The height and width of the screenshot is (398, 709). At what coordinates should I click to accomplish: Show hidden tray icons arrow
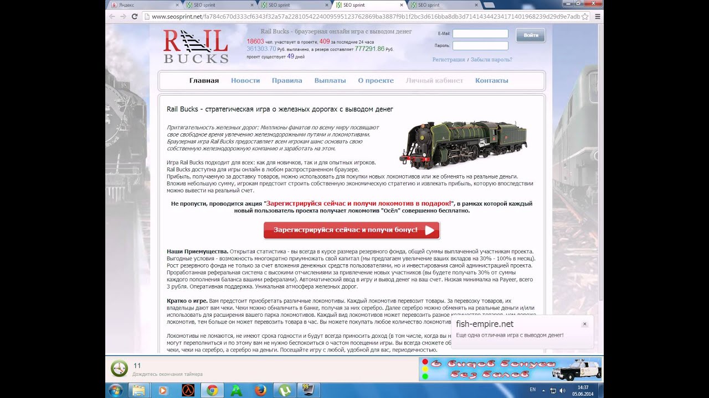(x=544, y=390)
